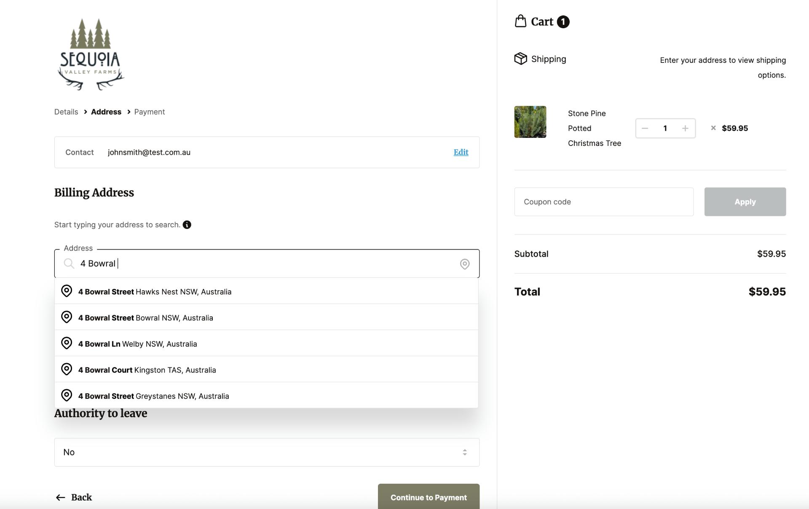Image resolution: width=809 pixels, height=509 pixels.
Task: Click the Sequoia Valley Farms logo
Action: click(x=91, y=55)
